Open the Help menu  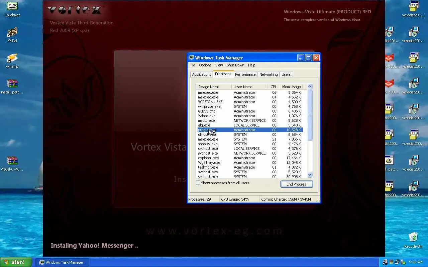(252, 65)
